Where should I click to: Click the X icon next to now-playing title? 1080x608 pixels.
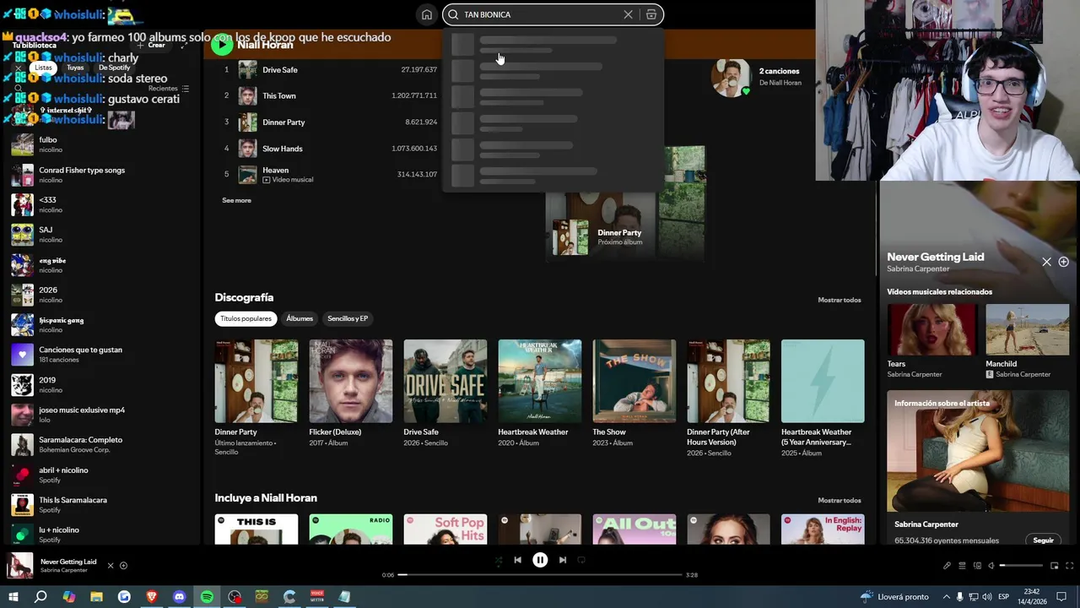[x=110, y=566]
